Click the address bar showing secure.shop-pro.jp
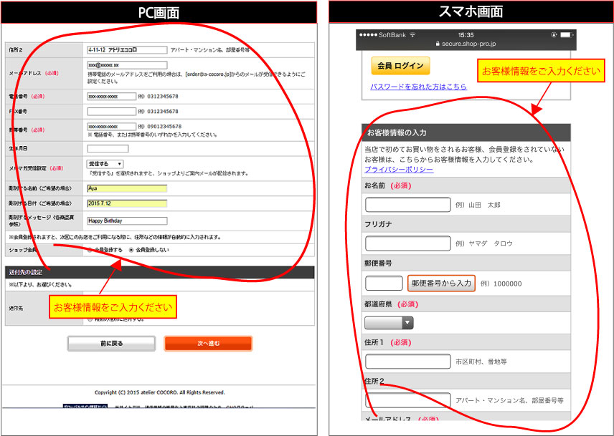The width and height of the screenshot is (614, 436). click(x=466, y=44)
